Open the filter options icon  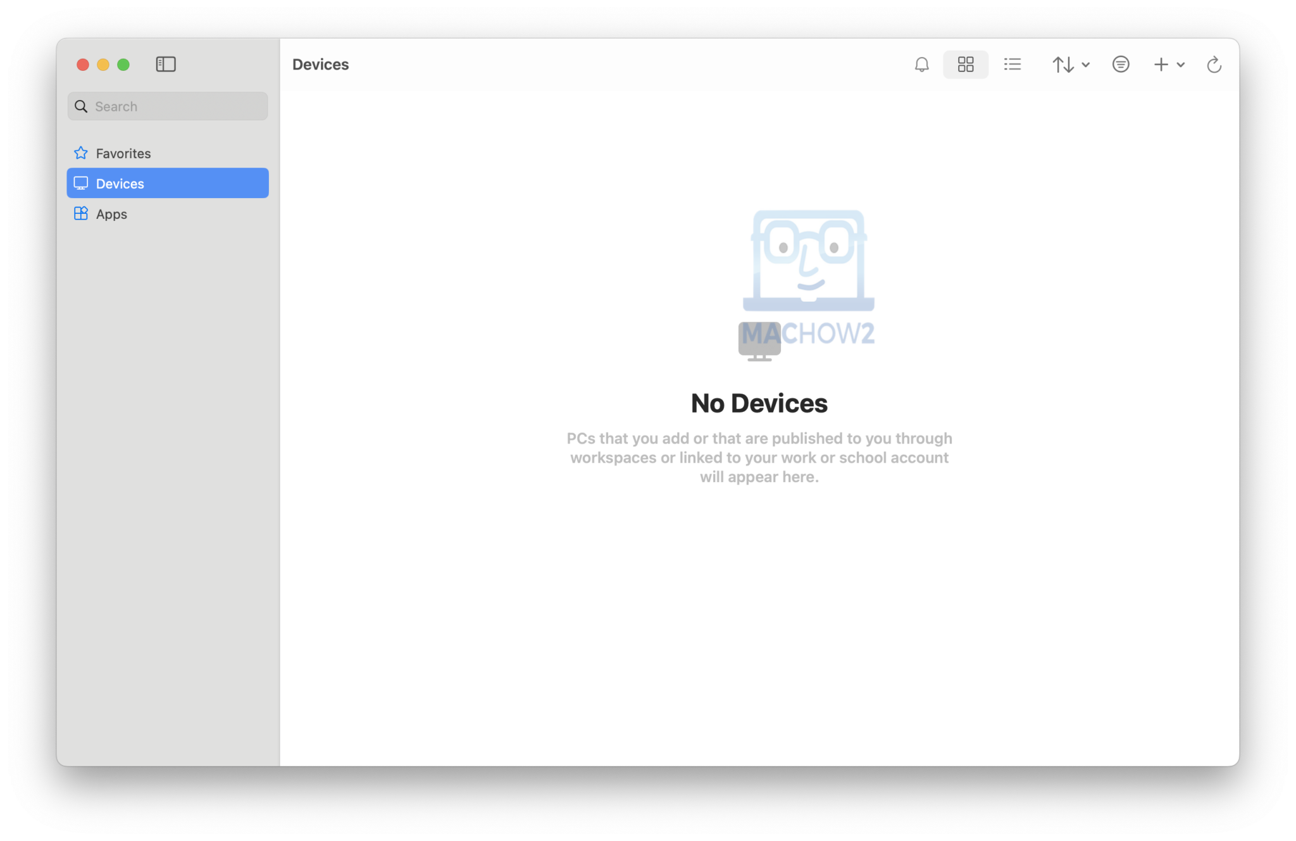click(x=1120, y=64)
